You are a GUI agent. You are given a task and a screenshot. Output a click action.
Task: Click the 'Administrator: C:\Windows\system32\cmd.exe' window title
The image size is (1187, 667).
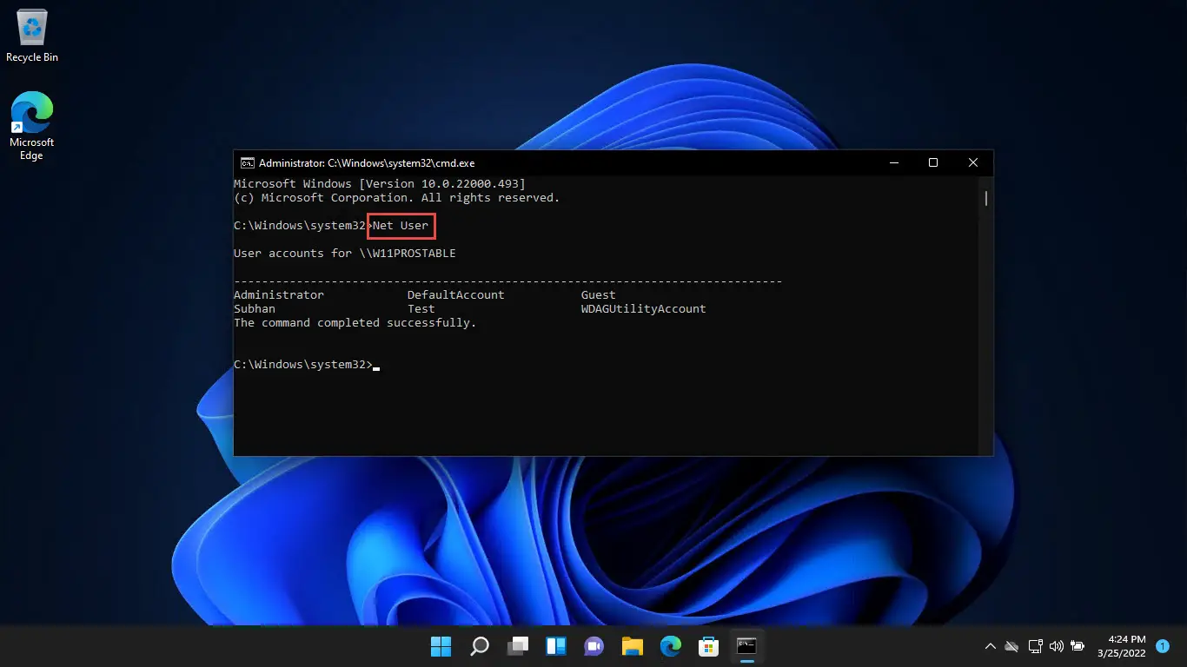tap(367, 162)
